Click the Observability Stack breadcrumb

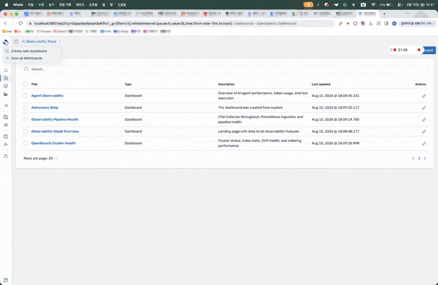pyautogui.click(x=41, y=41)
